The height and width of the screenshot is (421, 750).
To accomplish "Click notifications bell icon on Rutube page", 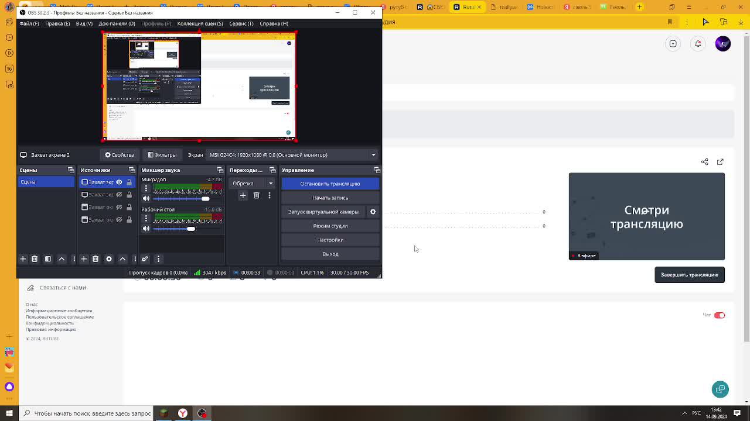I will [x=698, y=43].
